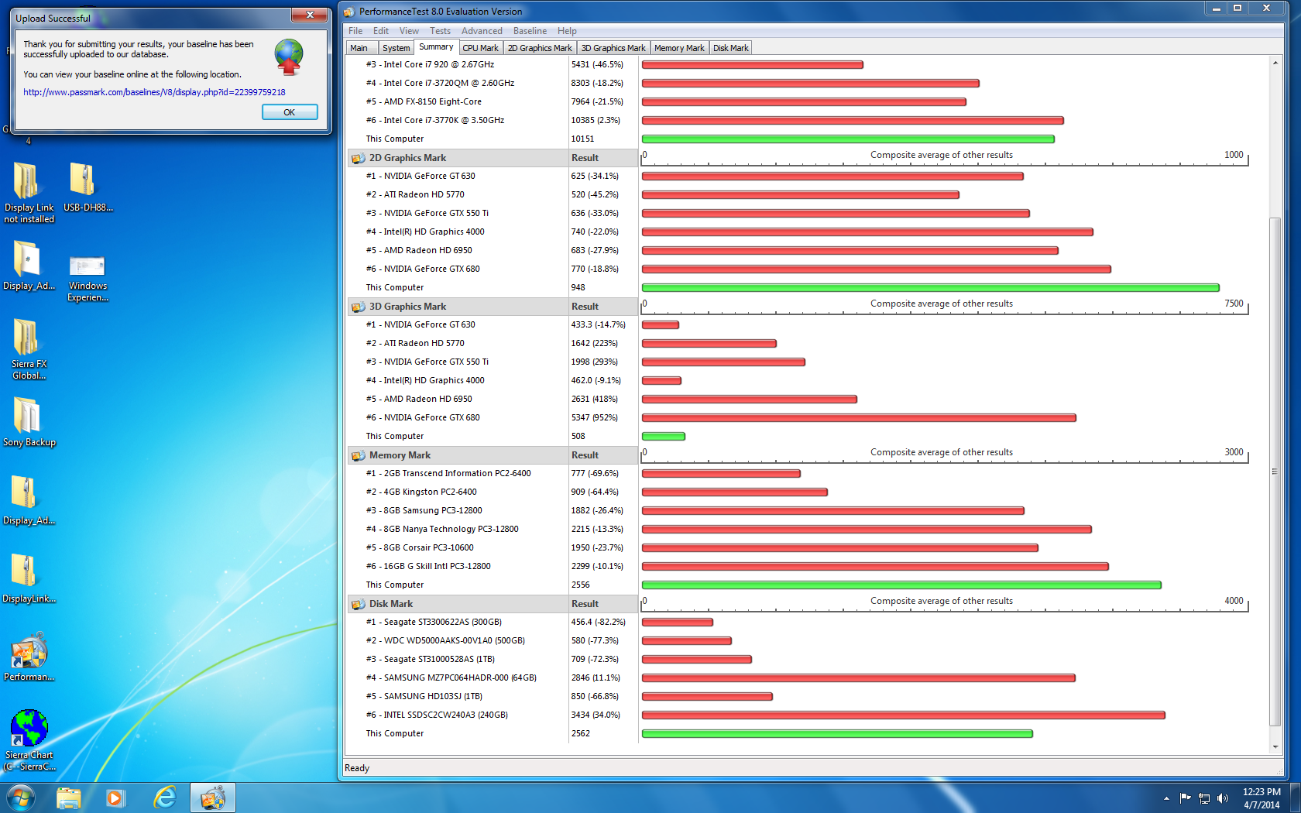Click the results scrollbar down arrow
This screenshot has height=813, width=1301.
point(1275,747)
